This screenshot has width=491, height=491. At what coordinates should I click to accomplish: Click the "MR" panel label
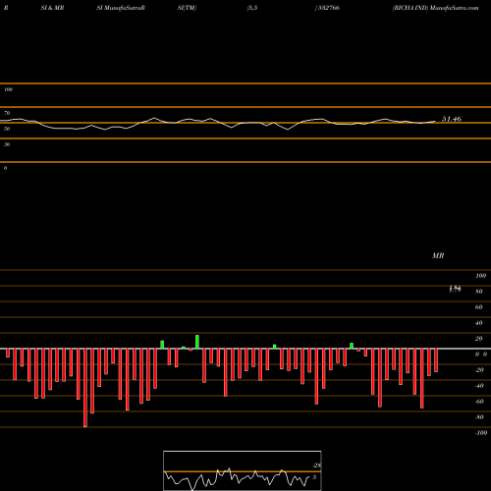438,255
